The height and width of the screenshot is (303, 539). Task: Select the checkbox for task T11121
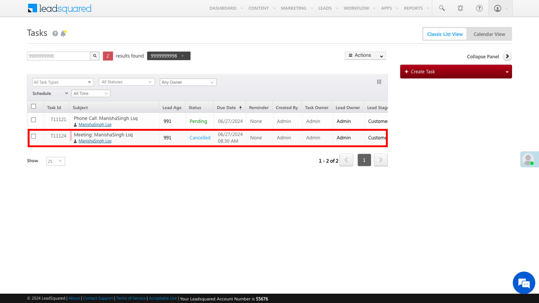coord(33,120)
